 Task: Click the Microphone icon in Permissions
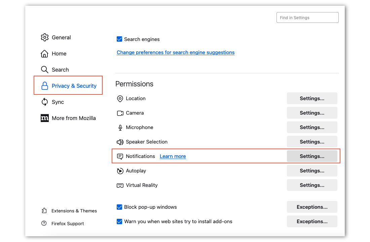pos(120,127)
